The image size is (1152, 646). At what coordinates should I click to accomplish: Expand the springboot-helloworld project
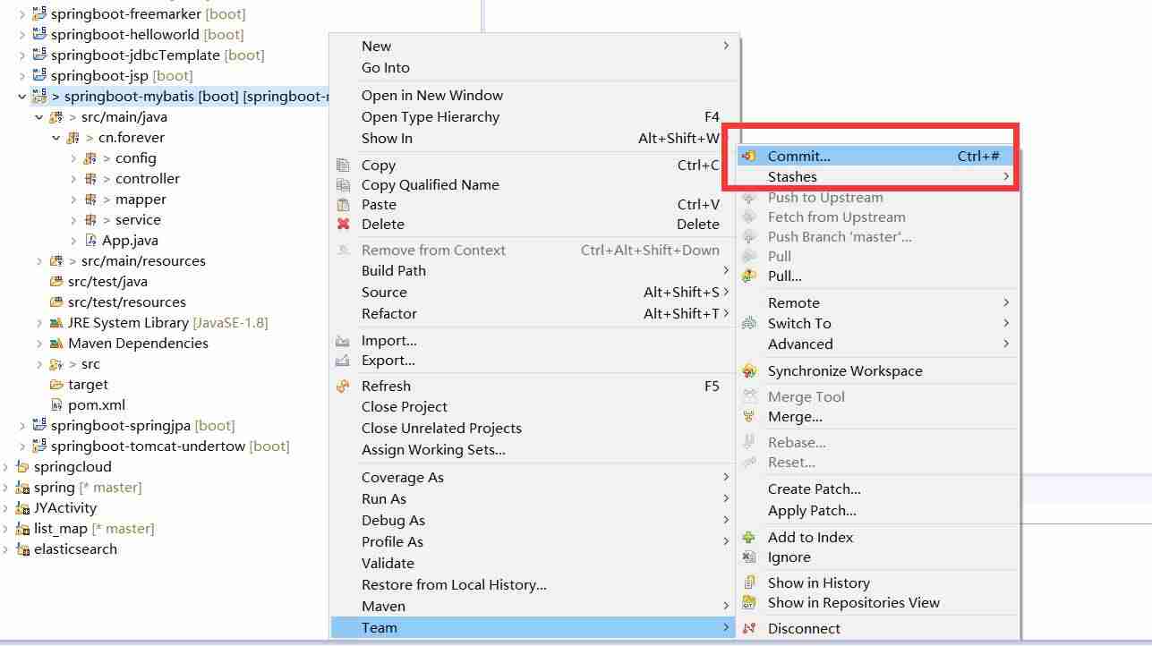22,35
